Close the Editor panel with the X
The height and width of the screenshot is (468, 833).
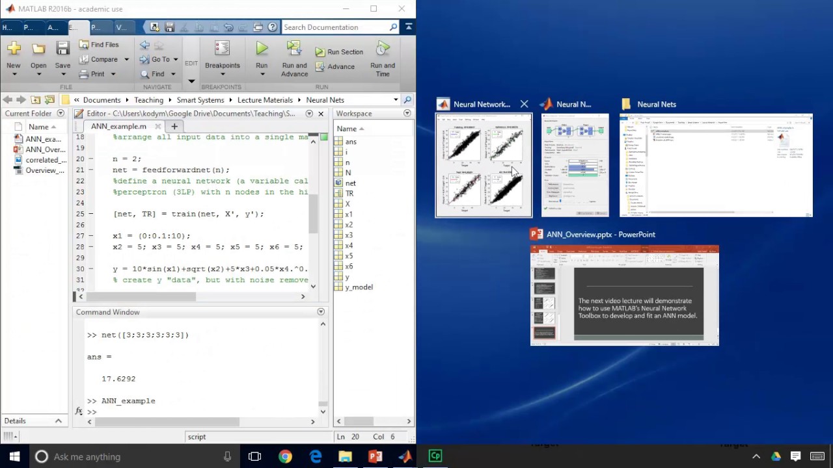(x=321, y=114)
